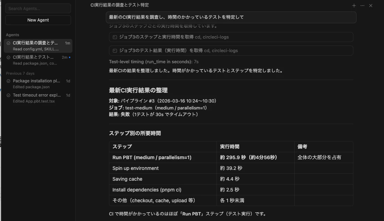Click the summary sentence mentioning 「Run PBT」ステップ
This screenshot has width=384, height=221.
coord(188,214)
